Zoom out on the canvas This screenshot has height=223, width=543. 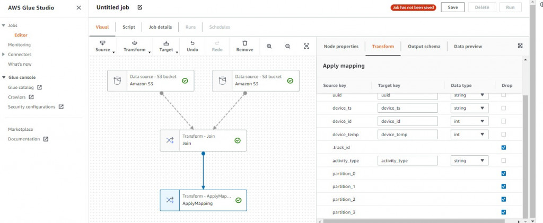point(287,46)
